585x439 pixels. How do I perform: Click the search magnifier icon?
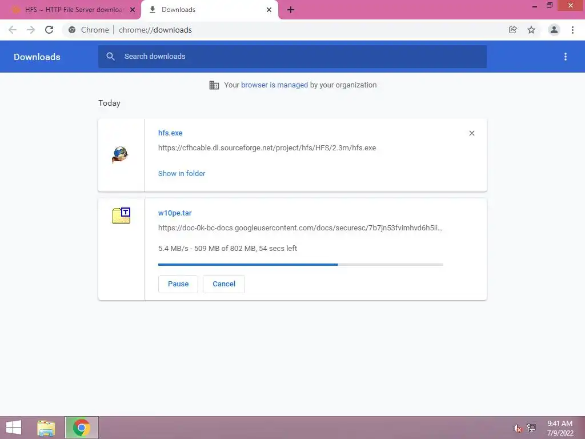tap(110, 57)
